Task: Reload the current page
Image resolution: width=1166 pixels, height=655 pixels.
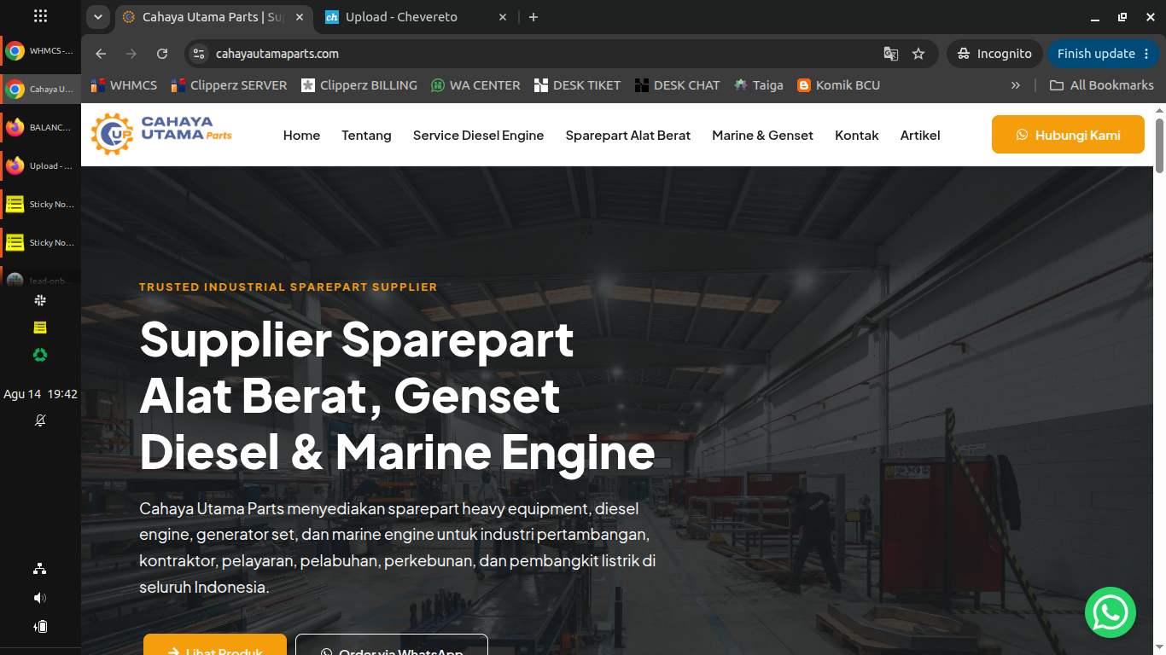Action: (162, 54)
